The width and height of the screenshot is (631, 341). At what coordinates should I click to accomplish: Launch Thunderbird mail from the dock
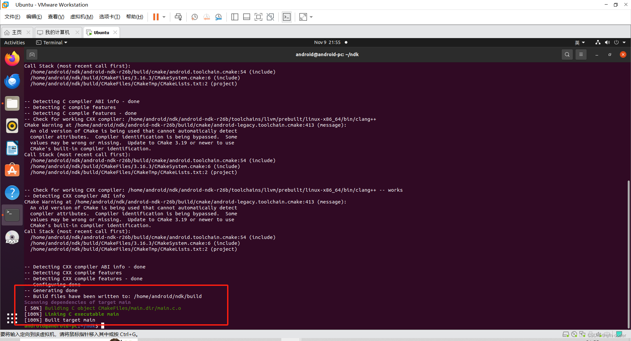pos(12,81)
